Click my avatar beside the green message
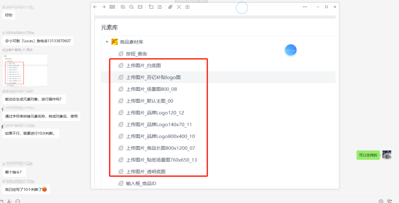Screen dimensions: 399x203 pos(387,155)
